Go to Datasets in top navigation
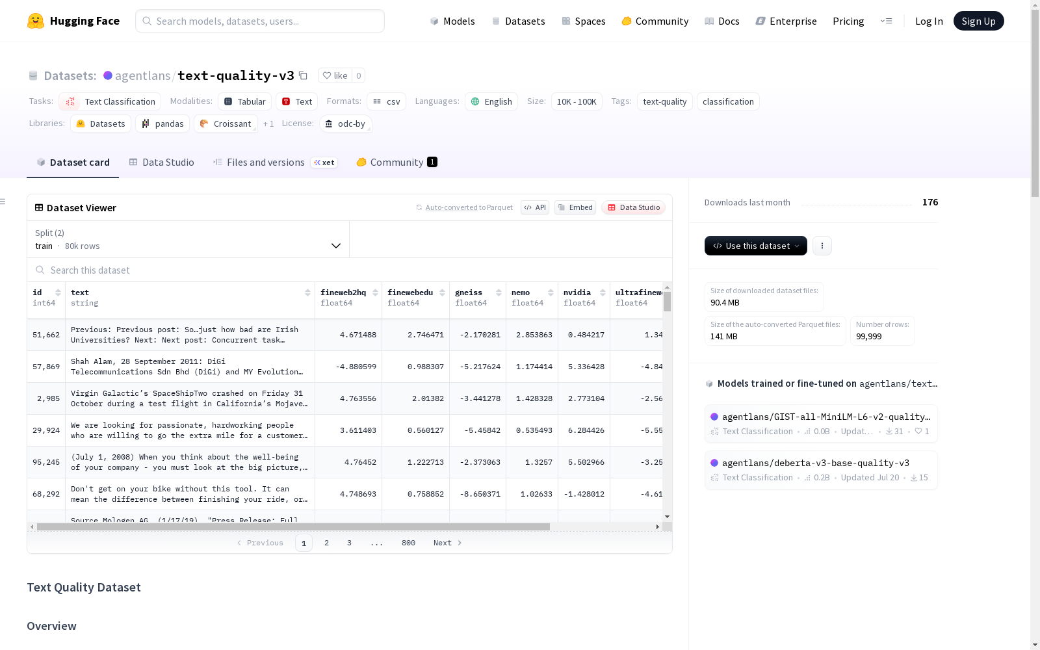 tap(518, 21)
